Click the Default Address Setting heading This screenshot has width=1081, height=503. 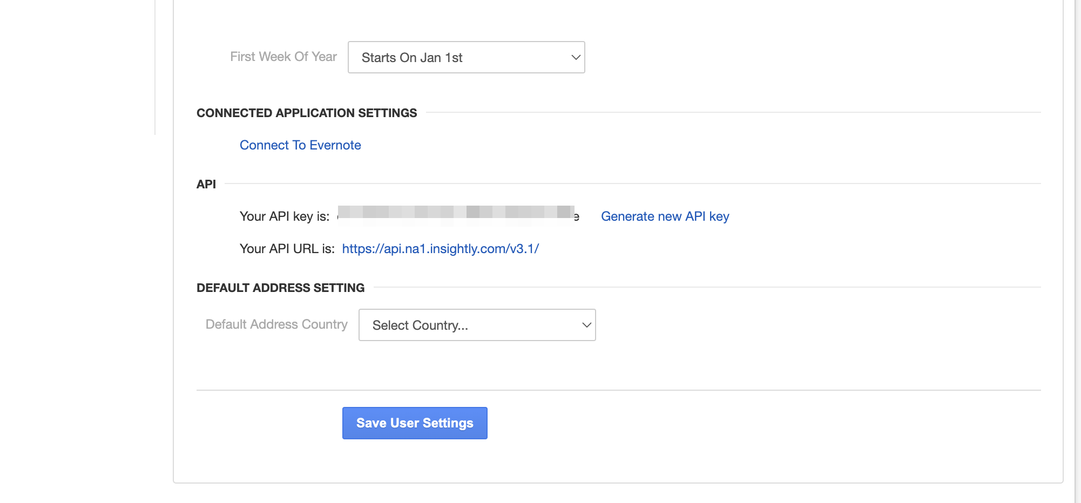pos(280,288)
